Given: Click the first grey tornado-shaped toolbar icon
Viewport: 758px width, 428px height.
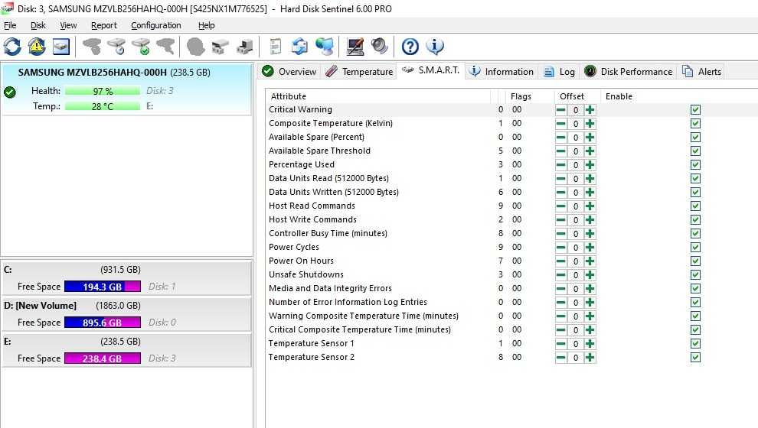Looking at the screenshot, I should (92, 47).
